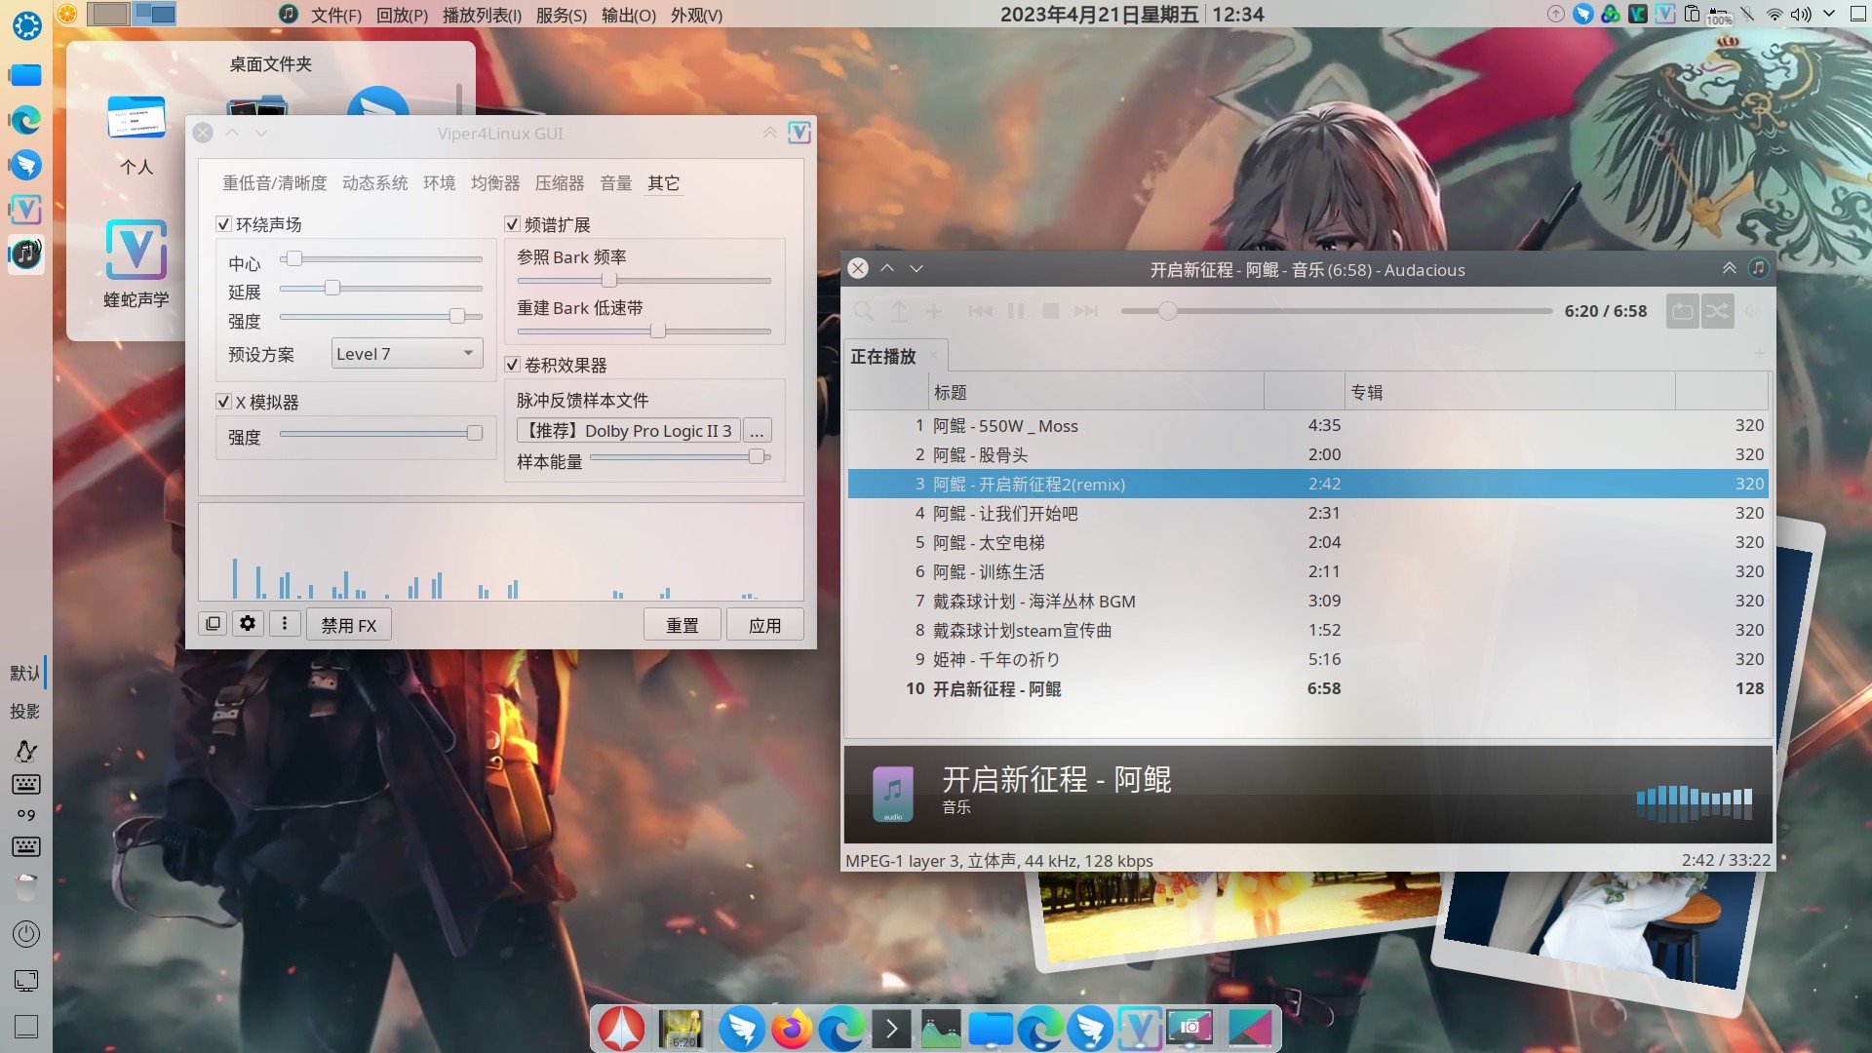Enable the 环绕声场 checkbox

click(x=224, y=223)
